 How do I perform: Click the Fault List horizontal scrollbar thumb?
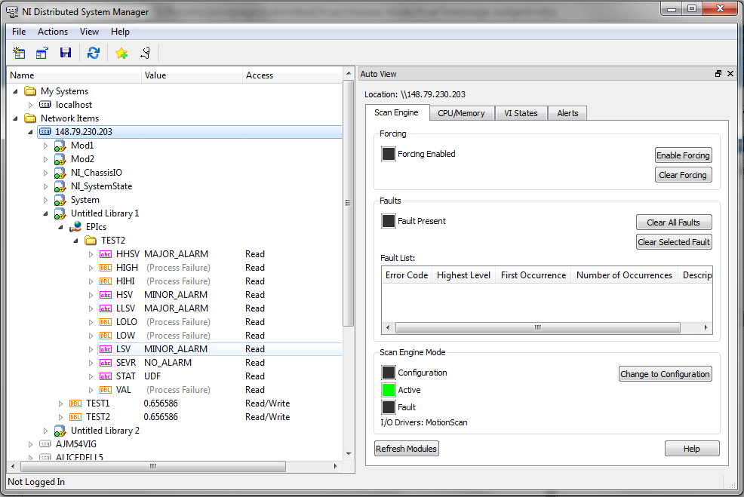coord(537,328)
